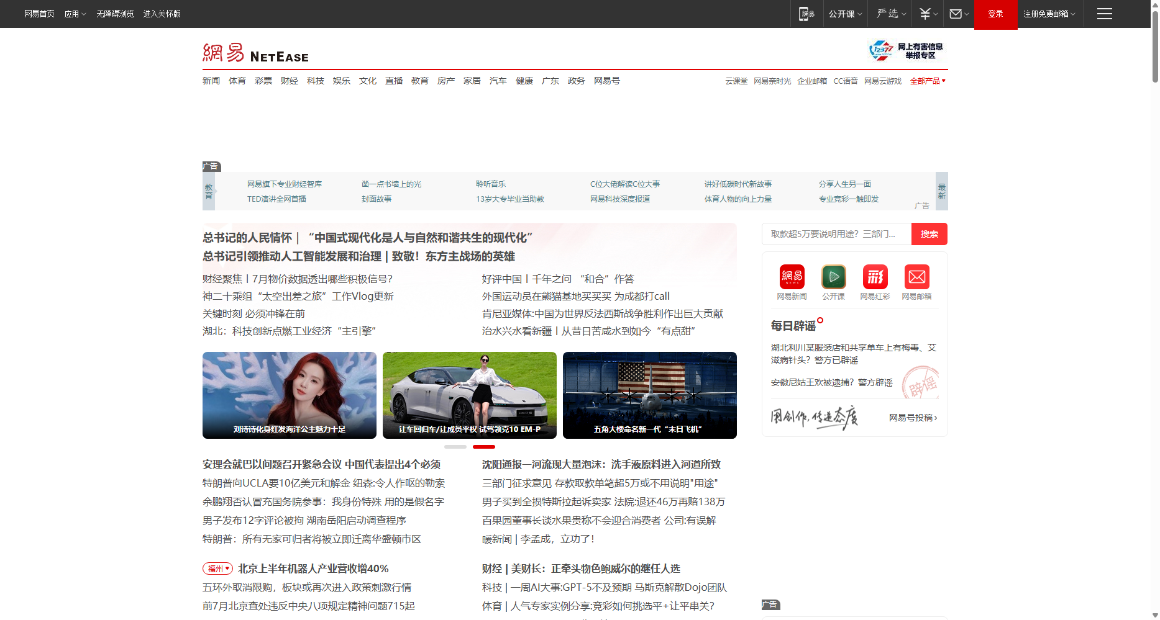Click 无障碍浏览 link
The height and width of the screenshot is (620, 1160).
point(115,14)
